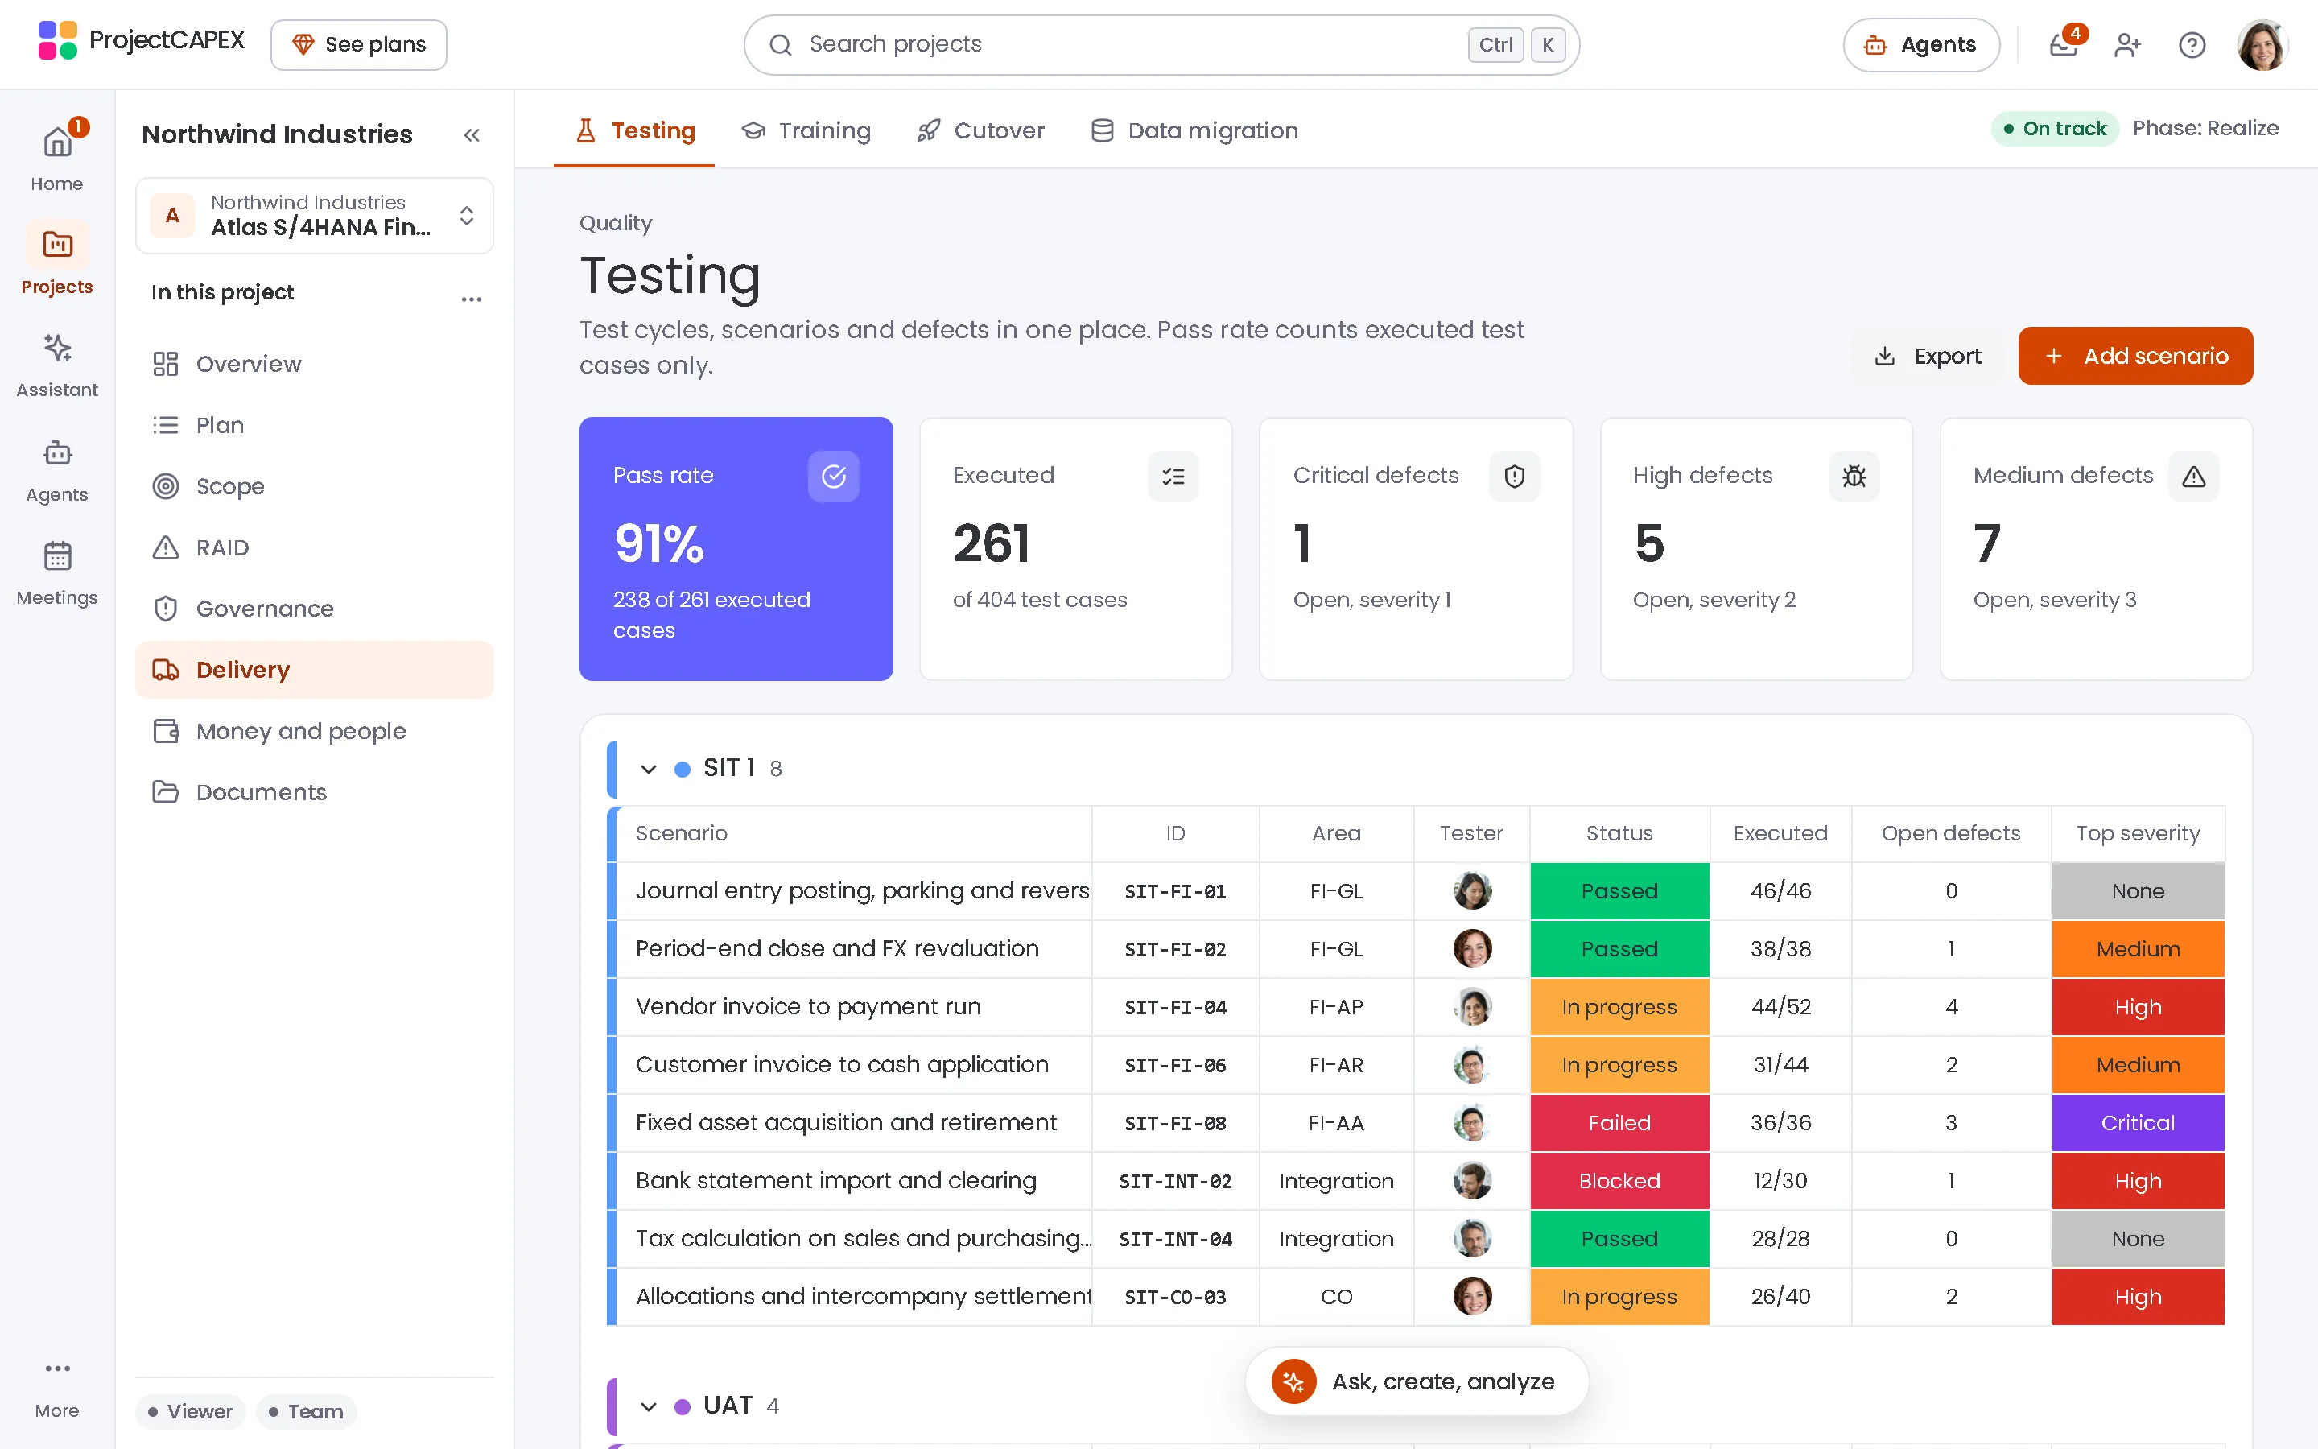Open scenario Vendor invoice to payment run
This screenshot has width=2318, height=1449.
pos(808,1006)
